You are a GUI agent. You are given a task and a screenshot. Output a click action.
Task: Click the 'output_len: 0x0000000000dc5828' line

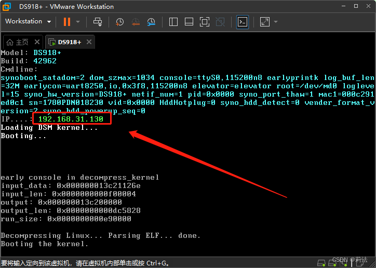(71, 210)
